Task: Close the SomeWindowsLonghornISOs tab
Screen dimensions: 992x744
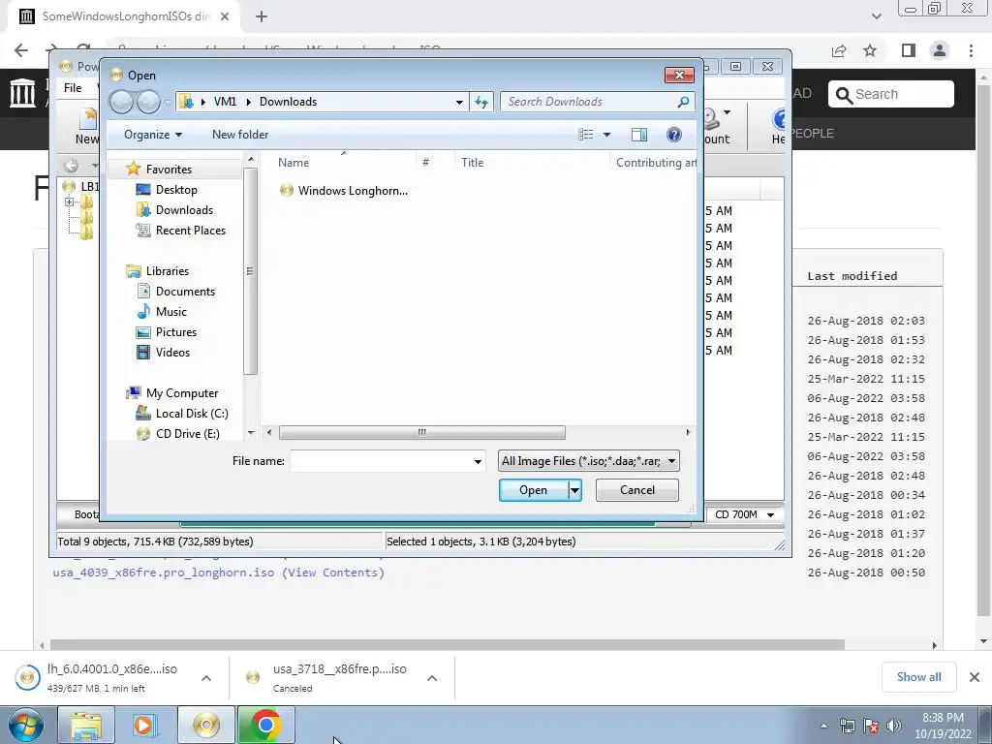Action: pyautogui.click(x=225, y=16)
